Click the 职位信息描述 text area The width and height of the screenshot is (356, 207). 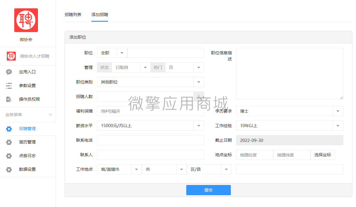pos(290,74)
